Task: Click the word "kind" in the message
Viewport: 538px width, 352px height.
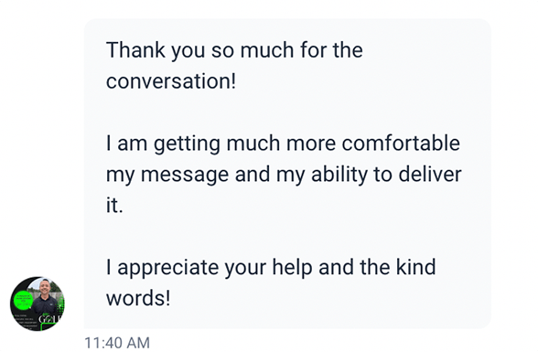Action: [x=415, y=267]
